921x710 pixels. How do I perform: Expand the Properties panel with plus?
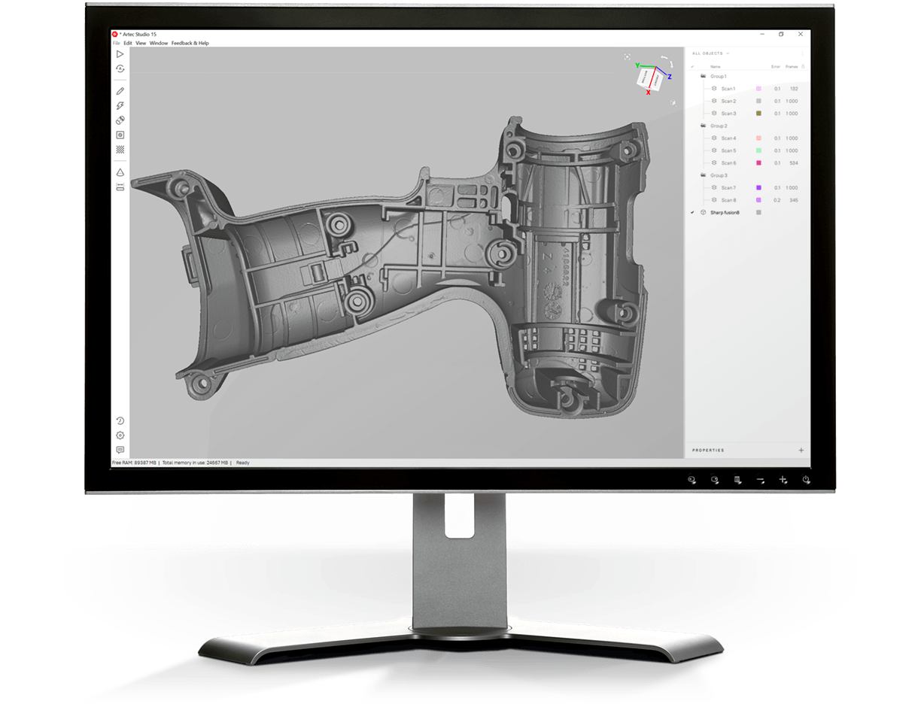tap(801, 451)
